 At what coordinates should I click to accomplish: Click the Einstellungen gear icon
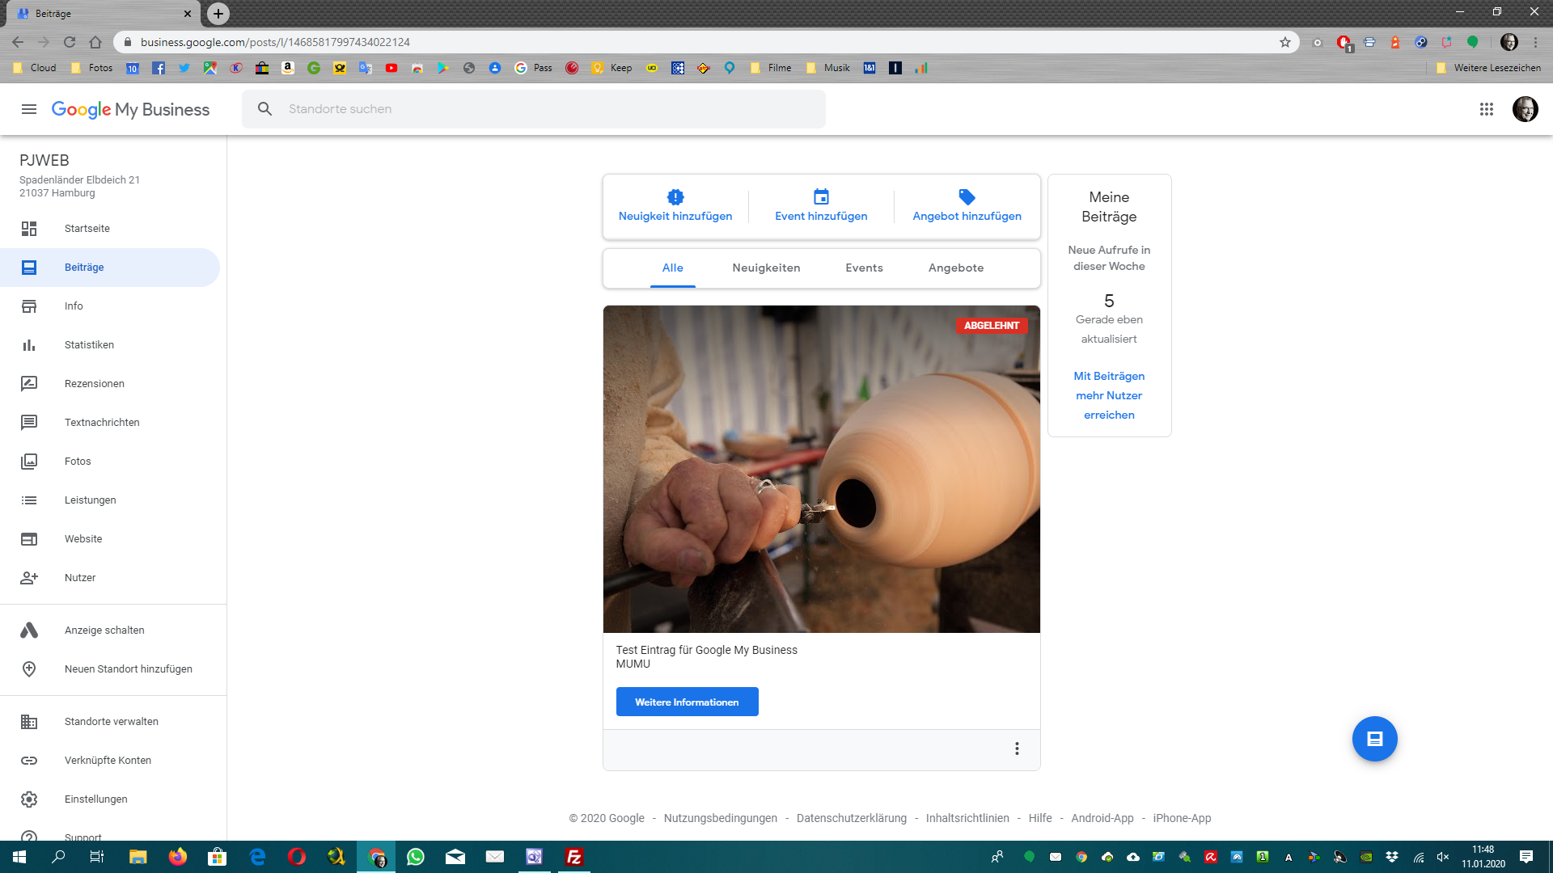(x=29, y=799)
